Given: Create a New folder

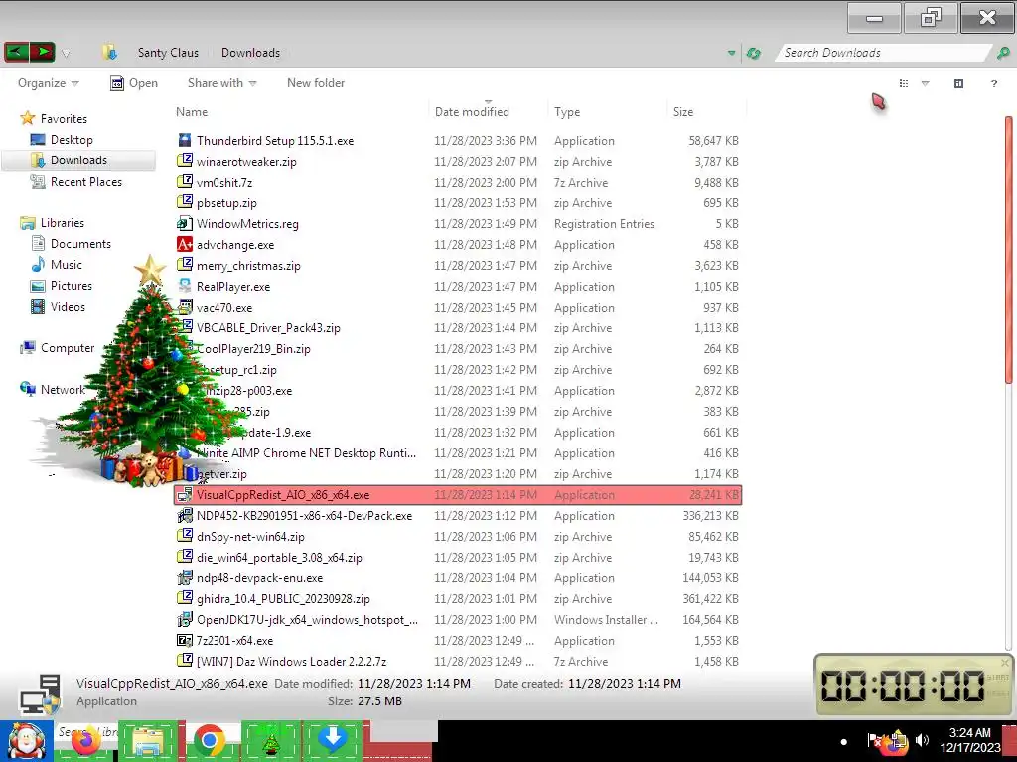Looking at the screenshot, I should [x=316, y=83].
